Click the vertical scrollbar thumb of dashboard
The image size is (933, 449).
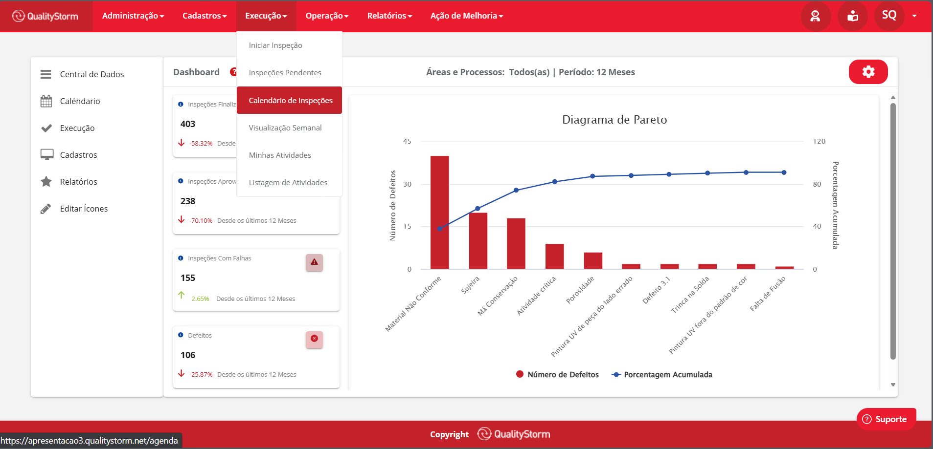(x=893, y=231)
